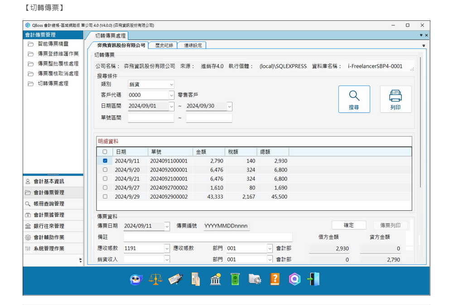Open the check and pen icon
The height and width of the screenshot is (305, 453).
pos(176,279)
